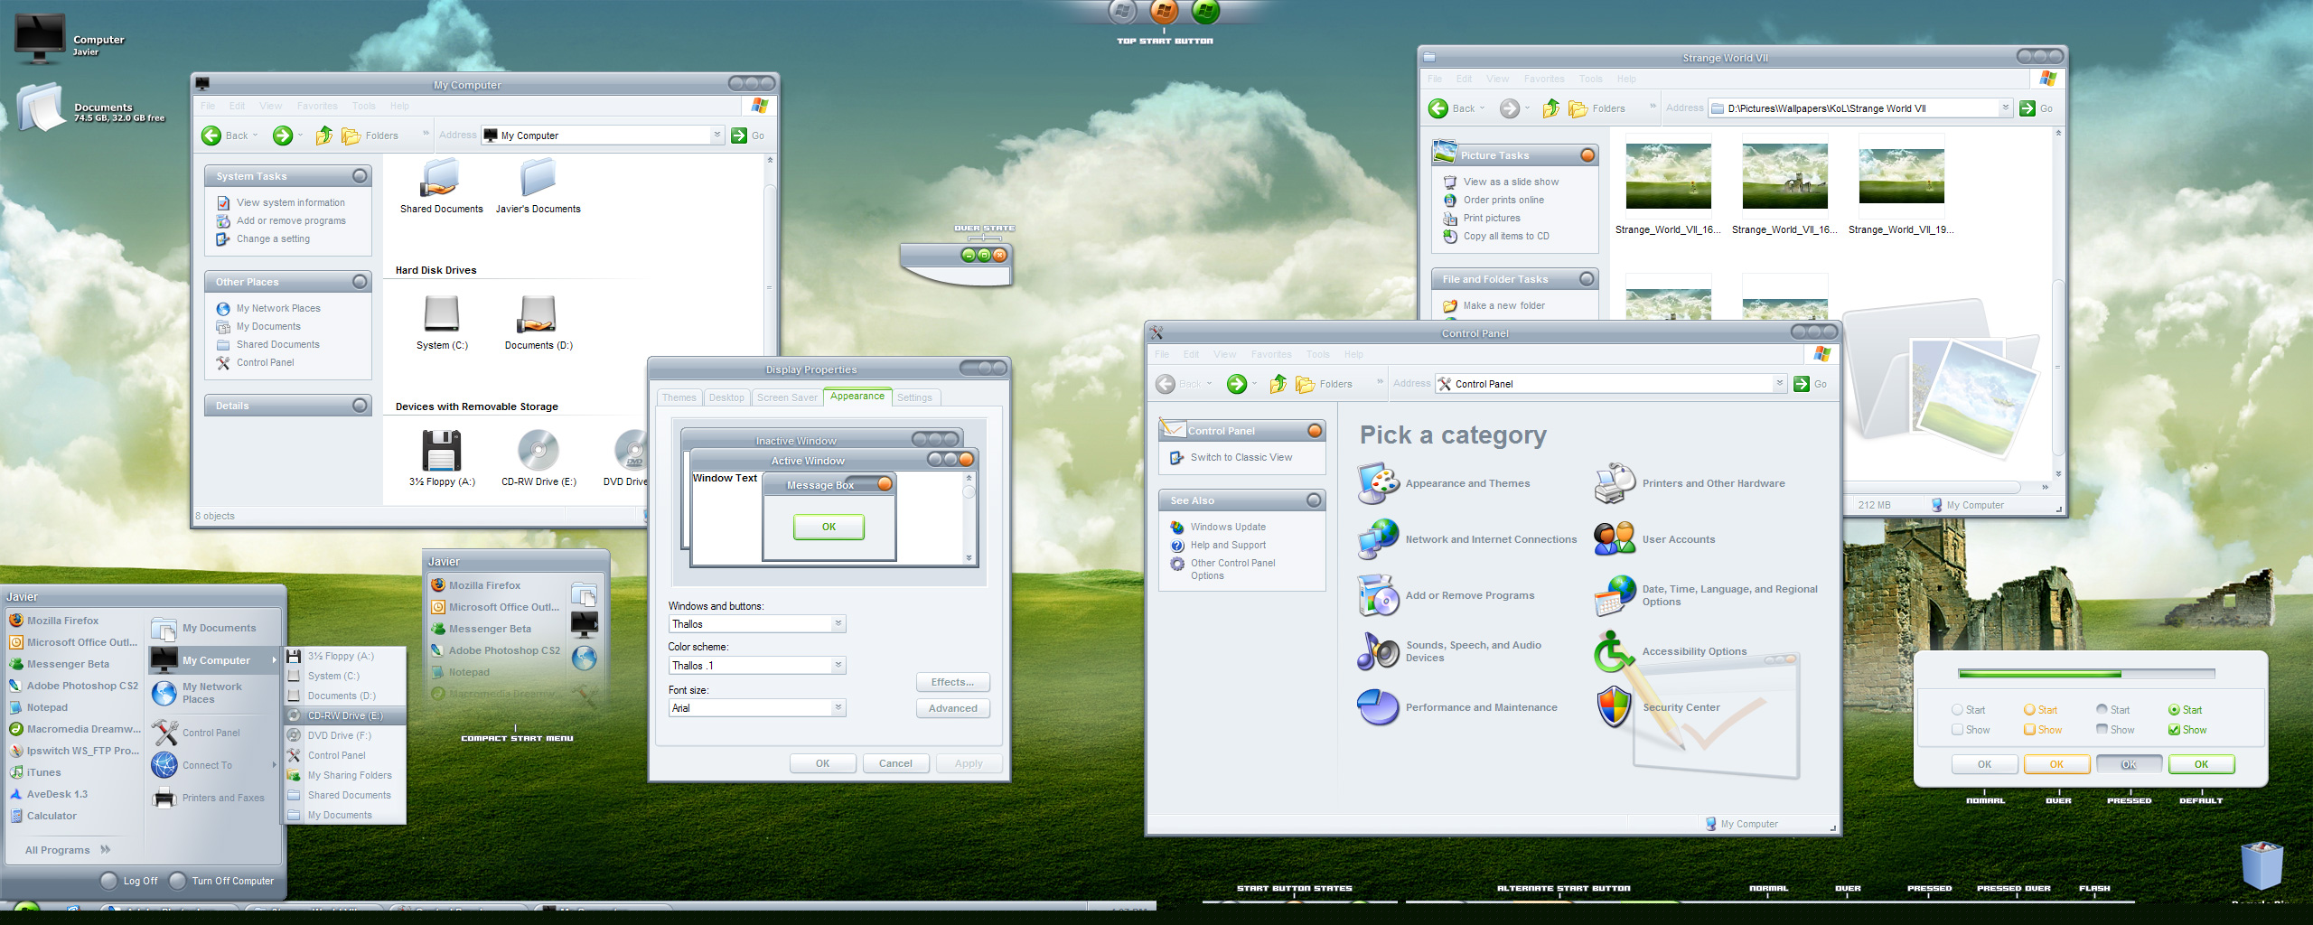
Task: Expand the Details panel in My Computer
Action: click(361, 406)
